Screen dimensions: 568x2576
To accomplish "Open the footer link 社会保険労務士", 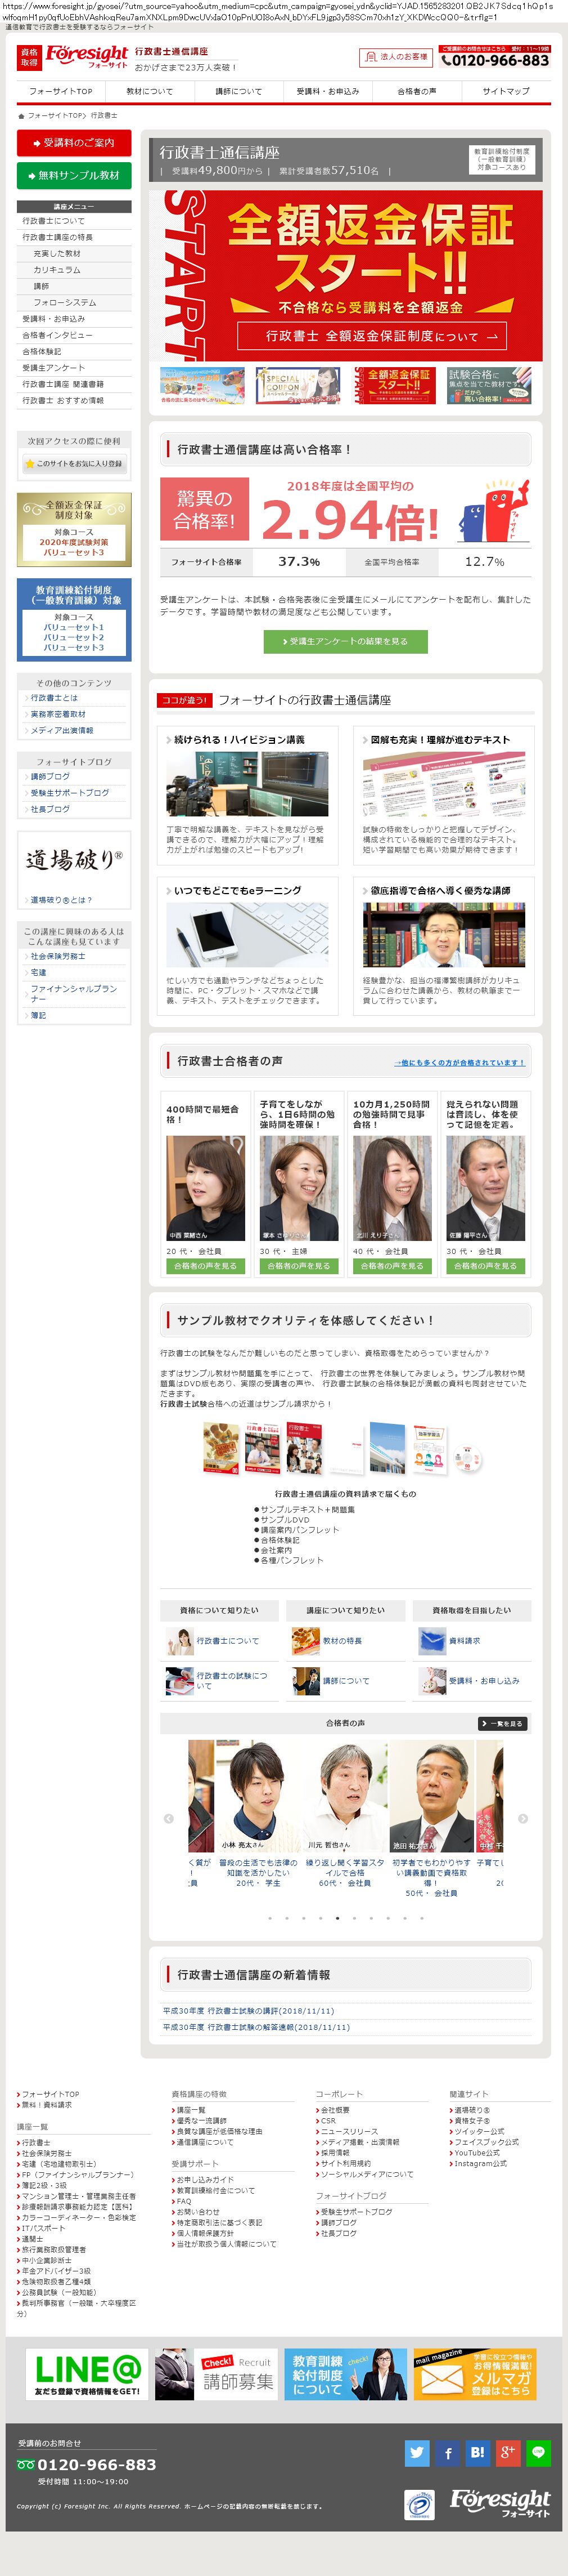I will 46,2153.
